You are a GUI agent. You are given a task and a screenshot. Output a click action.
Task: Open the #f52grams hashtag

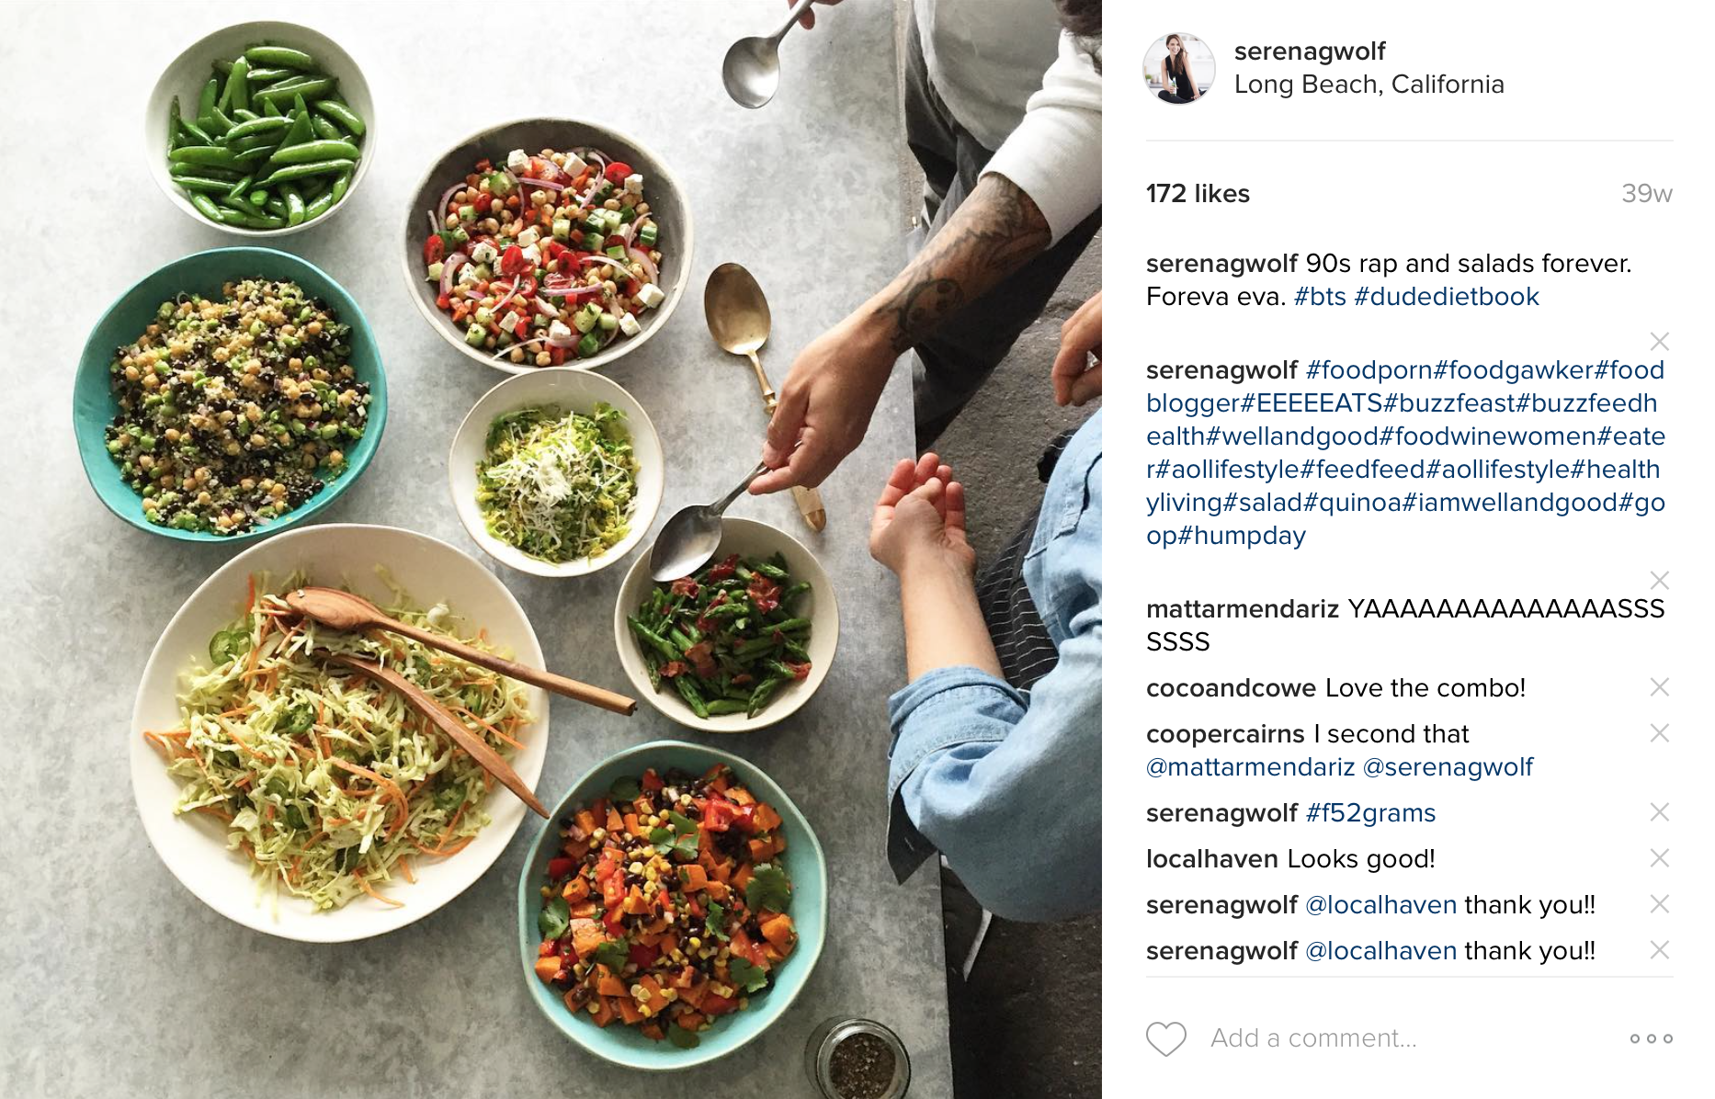pos(1370,813)
